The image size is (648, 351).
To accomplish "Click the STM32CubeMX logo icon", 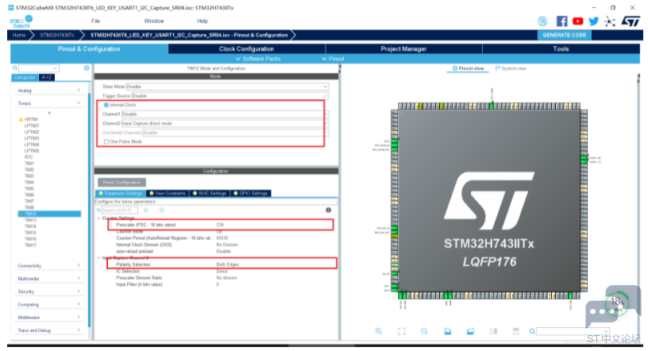I will tap(21, 21).
